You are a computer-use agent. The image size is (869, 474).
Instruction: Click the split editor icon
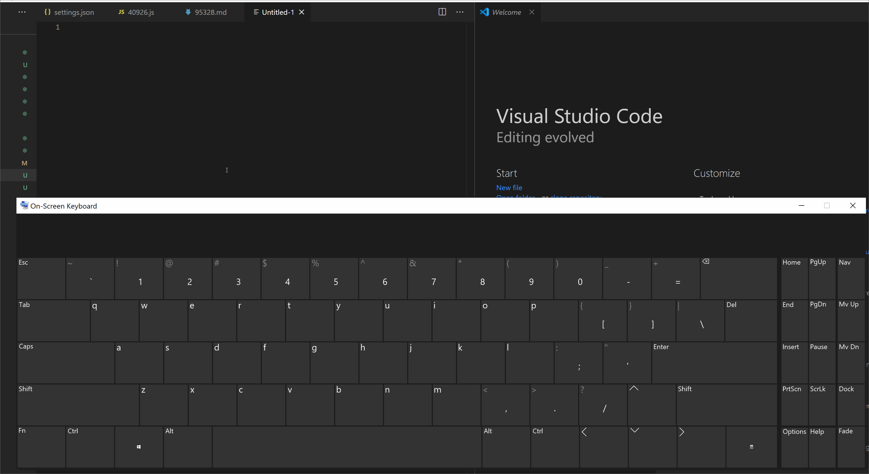pyautogui.click(x=442, y=12)
